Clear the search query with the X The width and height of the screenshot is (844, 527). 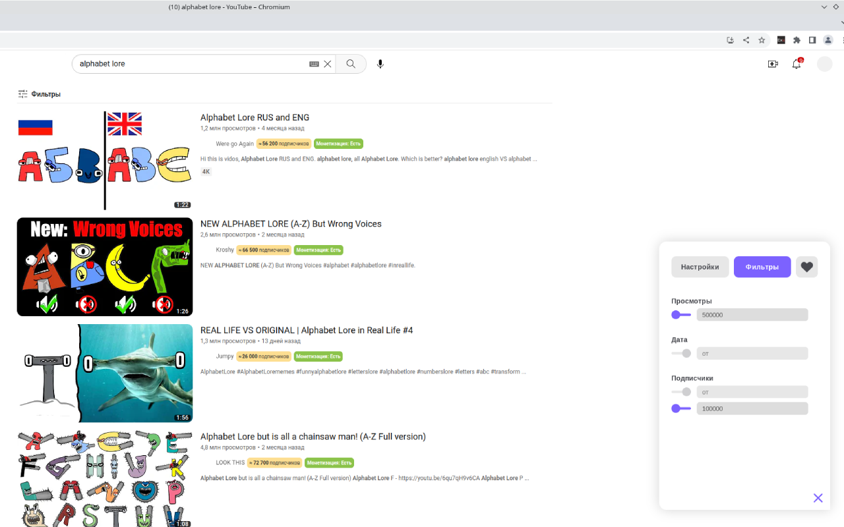[328, 64]
